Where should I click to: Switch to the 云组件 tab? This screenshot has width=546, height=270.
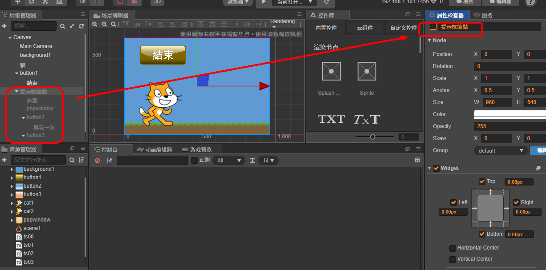click(364, 28)
